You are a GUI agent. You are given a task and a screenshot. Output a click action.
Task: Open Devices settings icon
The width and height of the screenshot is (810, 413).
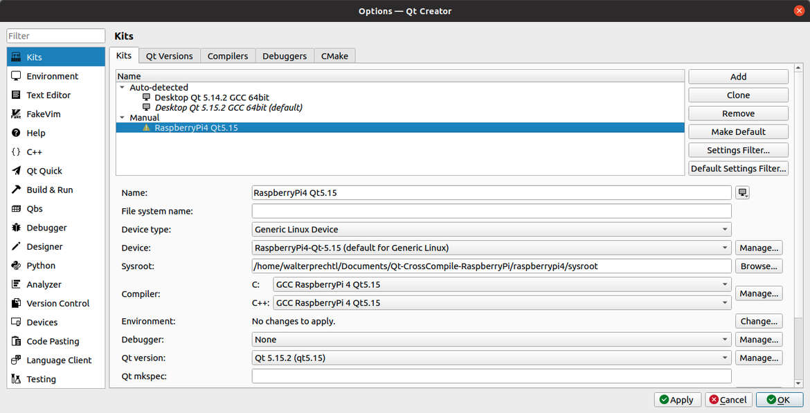[16, 322]
